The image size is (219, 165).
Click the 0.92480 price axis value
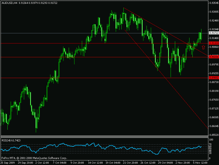tap(214, 21)
